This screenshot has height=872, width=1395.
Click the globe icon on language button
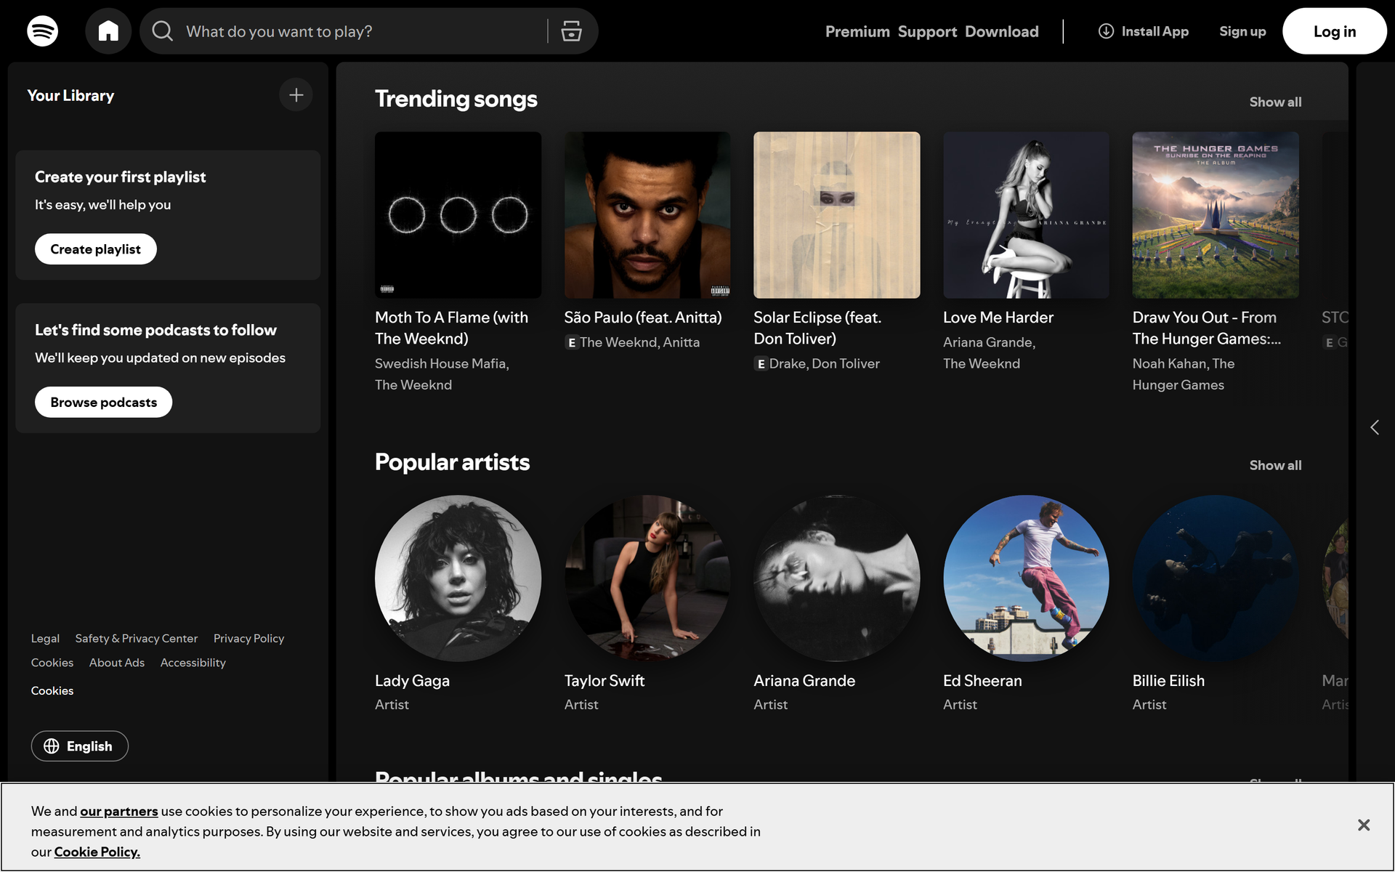tap(52, 746)
